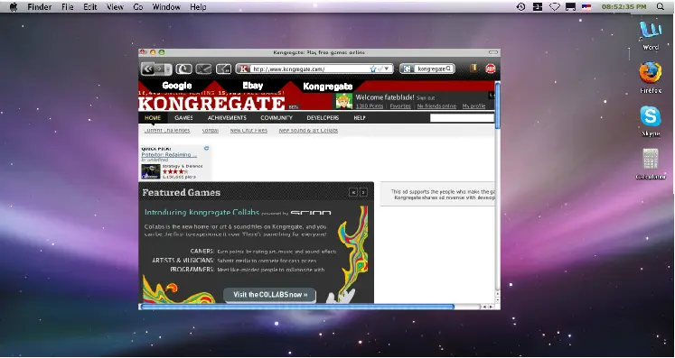
Task: Click the vertical scrollbar thumb
Action: [498, 106]
